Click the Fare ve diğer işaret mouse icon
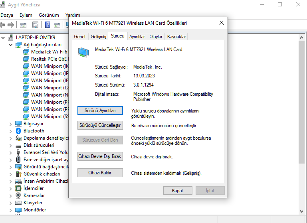 pos(18,160)
